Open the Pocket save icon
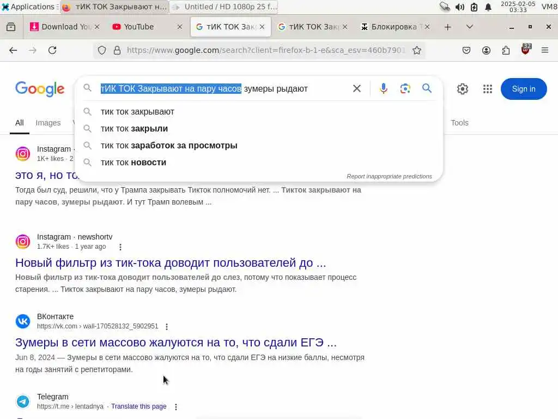The image size is (558, 419). click(466, 50)
